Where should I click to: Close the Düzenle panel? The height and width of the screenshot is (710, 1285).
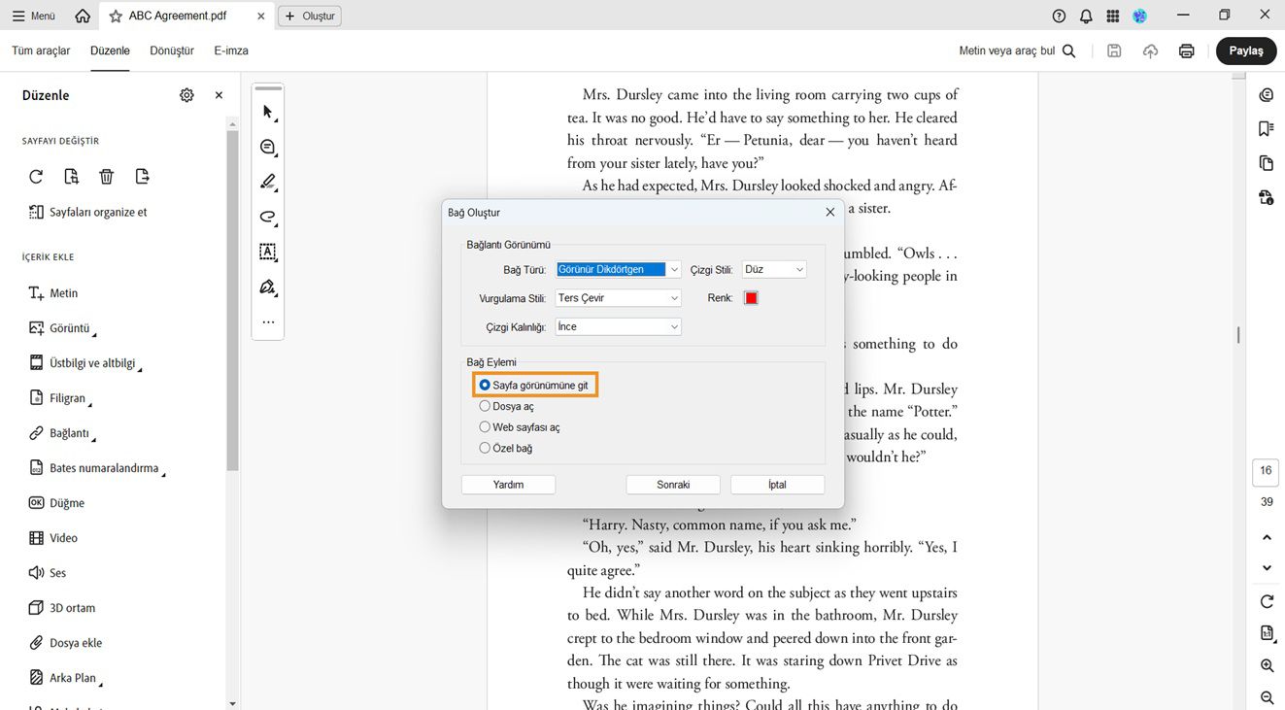[x=219, y=95]
